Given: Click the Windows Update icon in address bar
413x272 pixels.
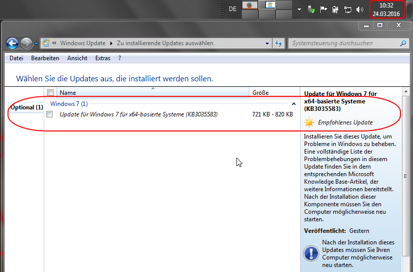Looking at the screenshot, I should 46,43.
